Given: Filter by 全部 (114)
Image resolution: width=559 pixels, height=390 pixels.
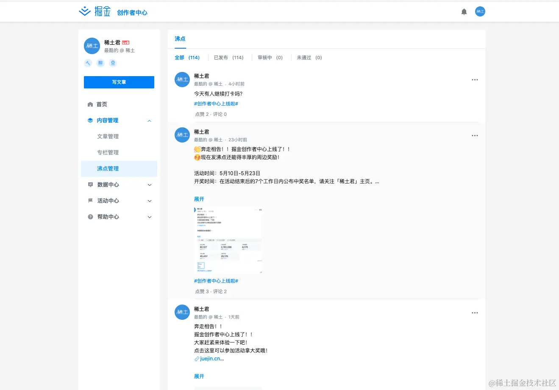Looking at the screenshot, I should tap(187, 58).
